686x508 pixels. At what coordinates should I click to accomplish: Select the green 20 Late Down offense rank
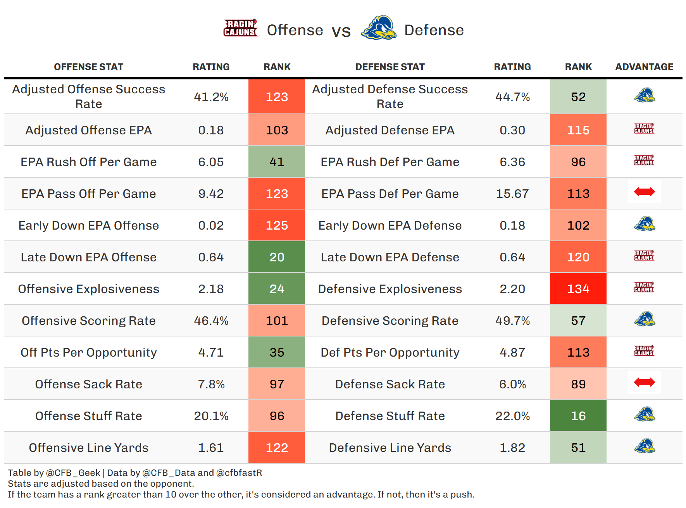277,257
